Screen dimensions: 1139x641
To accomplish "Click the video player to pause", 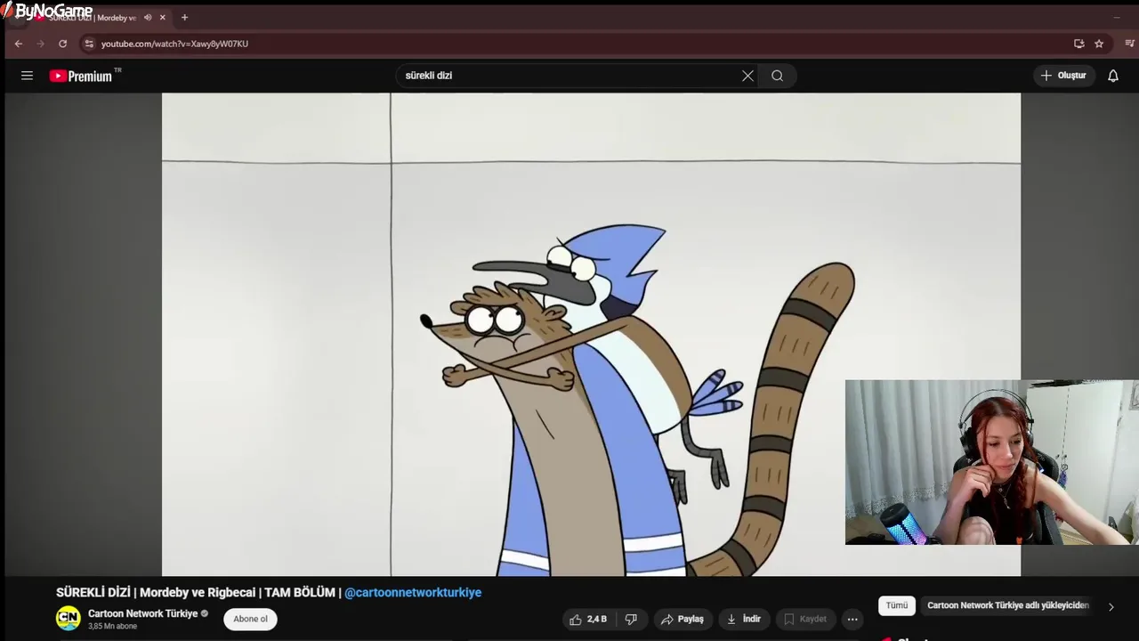I will pos(591,335).
